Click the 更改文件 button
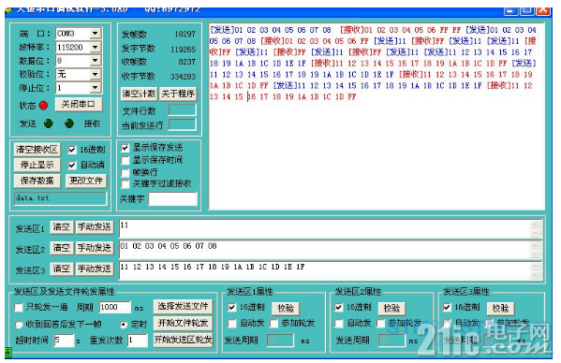The width and height of the screenshot is (561, 363). tap(86, 181)
